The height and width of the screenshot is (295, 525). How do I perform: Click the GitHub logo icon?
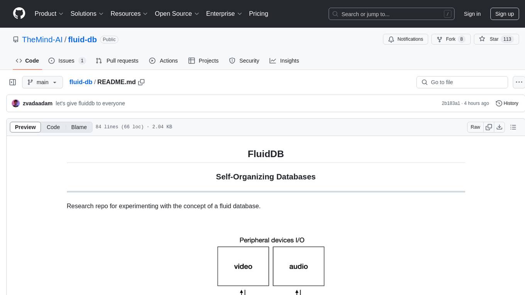(19, 14)
